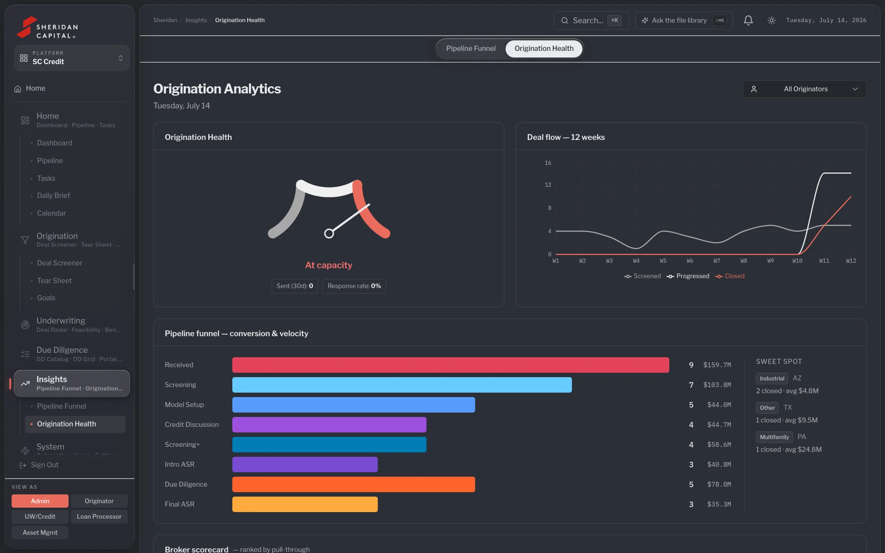Switch to the Pipeline Funnel tab
The height and width of the screenshot is (553, 885).
point(471,48)
